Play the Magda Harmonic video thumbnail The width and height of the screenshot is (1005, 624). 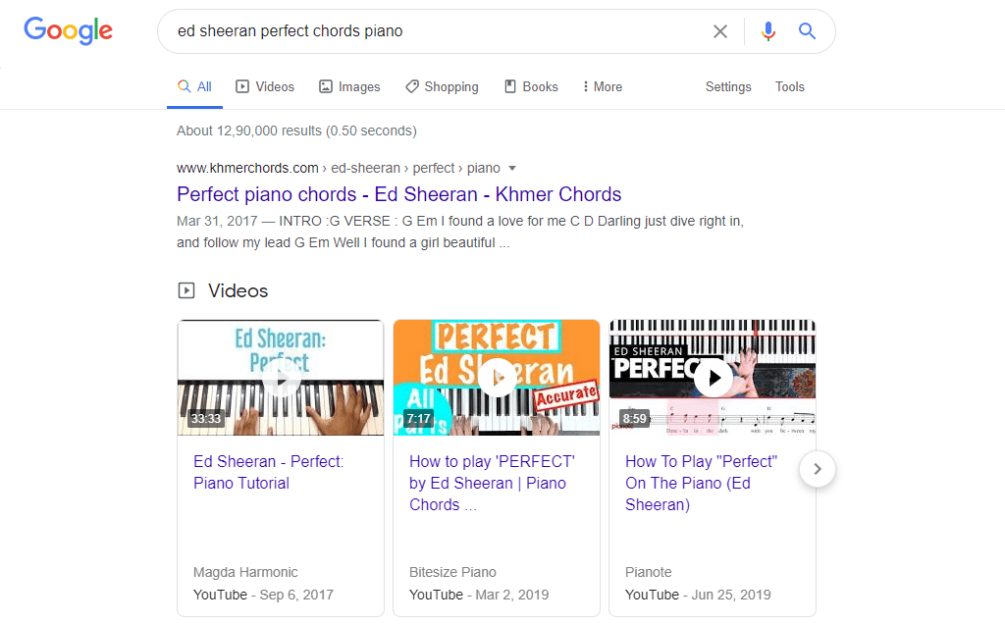pos(281,378)
